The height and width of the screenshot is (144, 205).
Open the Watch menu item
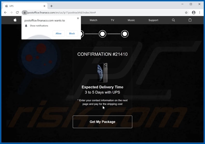point(93,20)
